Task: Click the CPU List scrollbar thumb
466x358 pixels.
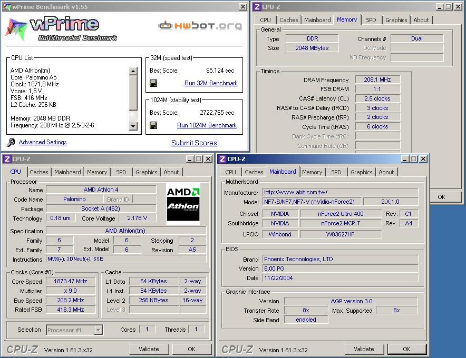Action: click(x=133, y=93)
